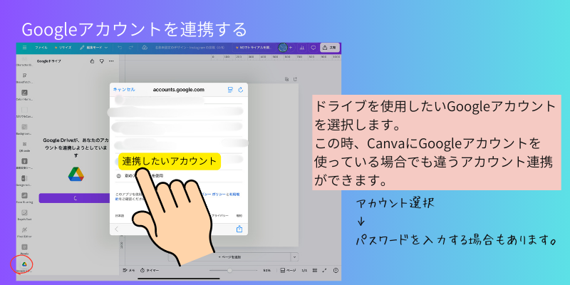The image size is (570, 285).
Task: Open the comments speech bubble icon
Action: tap(313, 48)
